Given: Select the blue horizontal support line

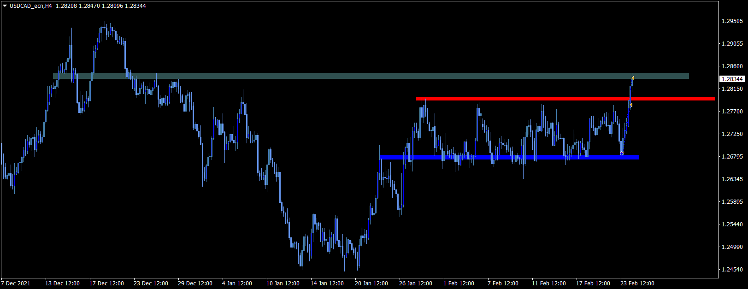Looking at the screenshot, I should point(509,157).
